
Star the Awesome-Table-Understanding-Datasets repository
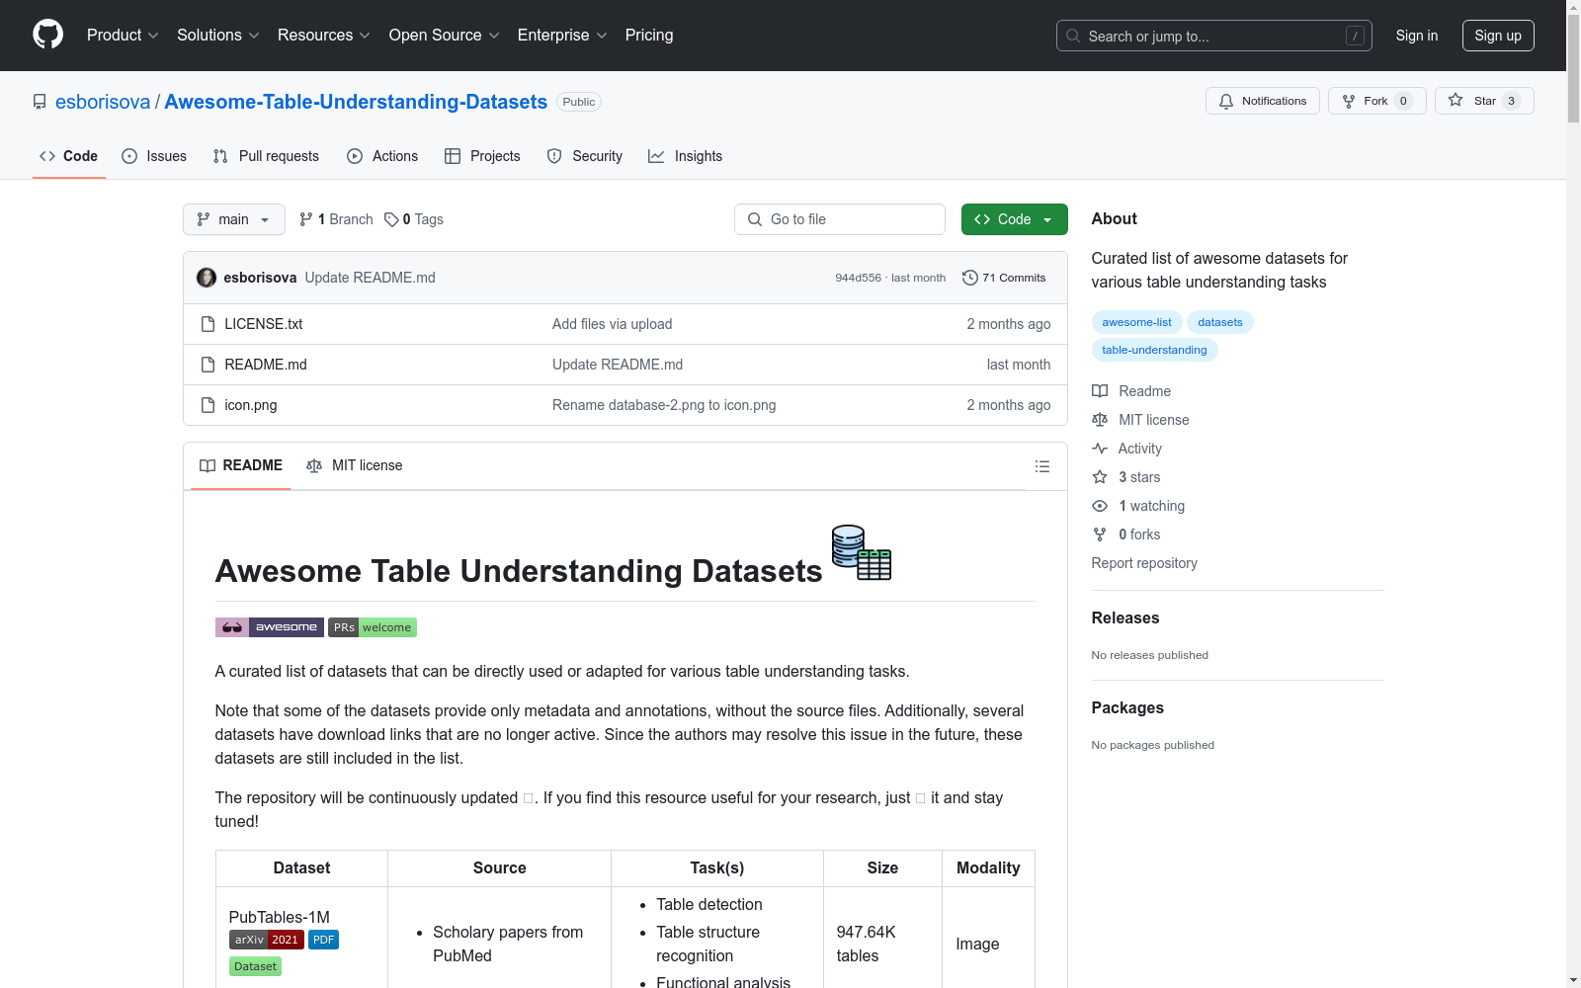tap(1483, 100)
